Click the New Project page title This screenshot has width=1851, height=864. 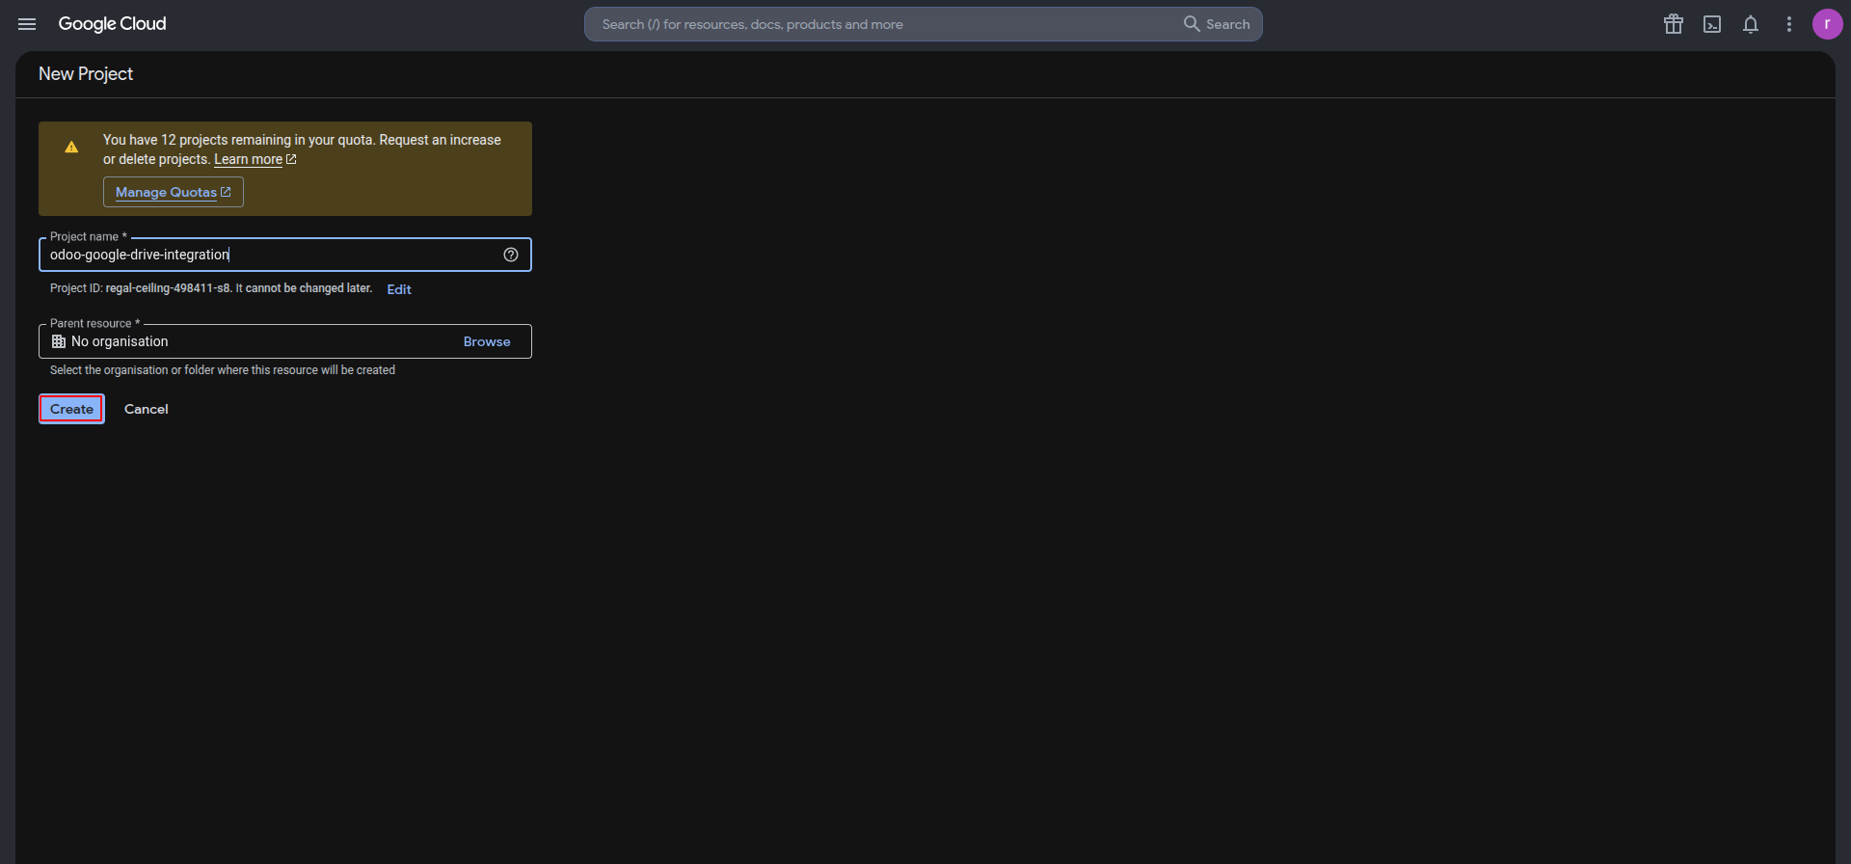(86, 74)
